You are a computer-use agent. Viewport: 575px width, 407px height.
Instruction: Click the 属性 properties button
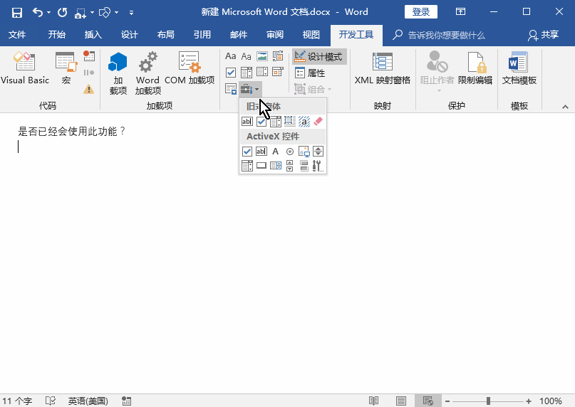click(310, 73)
